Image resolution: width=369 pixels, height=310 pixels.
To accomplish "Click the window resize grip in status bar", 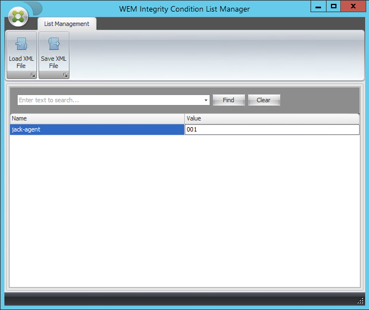I will point(360,301).
